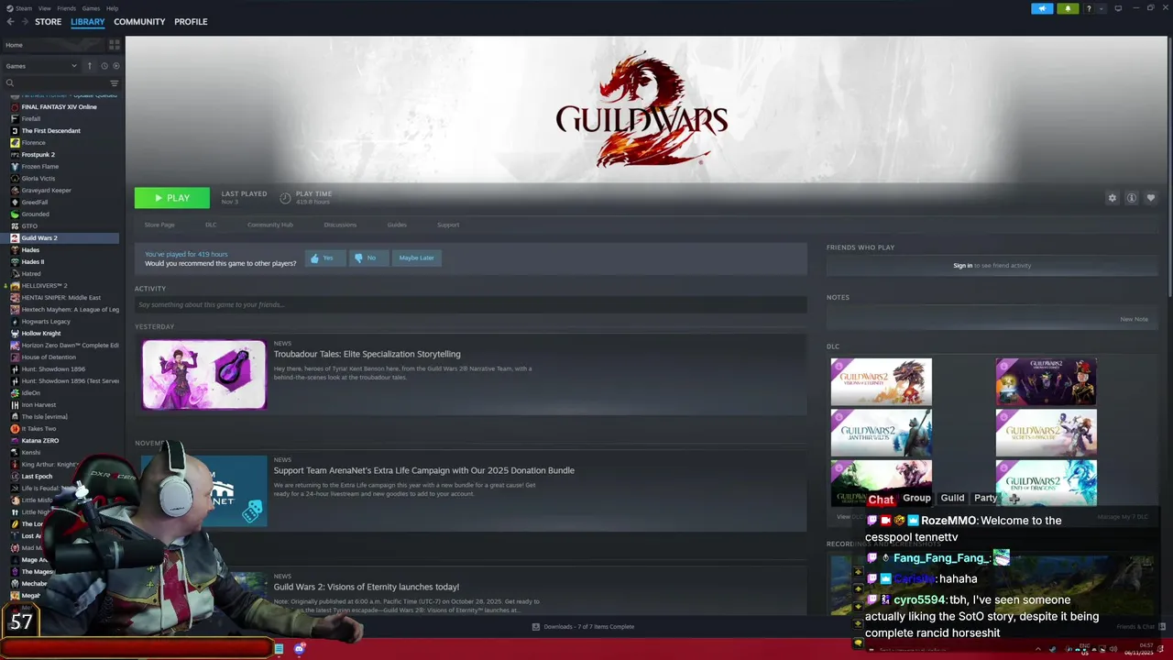Open game settings gear icon
Screen dimensions: 1173x660
pos(1113,198)
